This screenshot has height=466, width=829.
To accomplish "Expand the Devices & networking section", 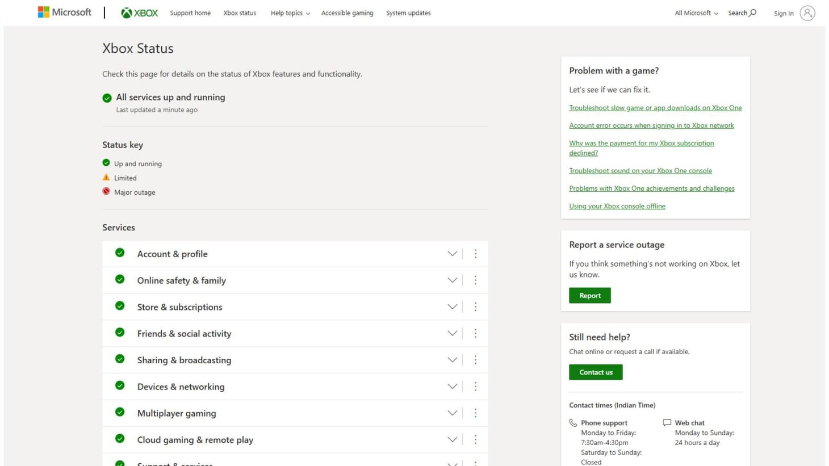I will (452, 386).
